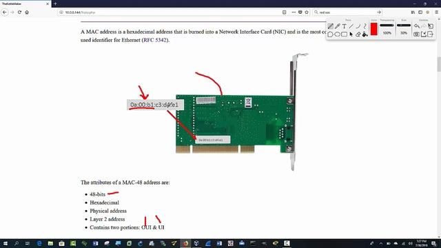Bookmark this page with star

pyautogui.click(x=307, y=12)
